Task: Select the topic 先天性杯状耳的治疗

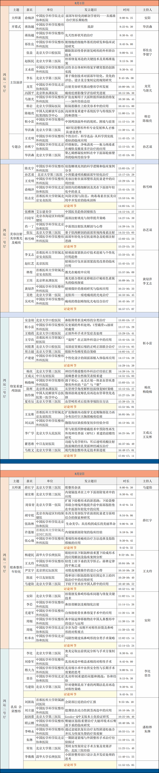Action: pos(79,35)
